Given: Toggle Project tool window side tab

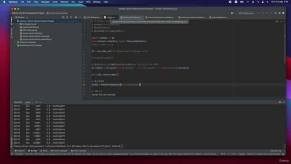Looking at the screenshot, I should pyautogui.click(x=11, y=20).
